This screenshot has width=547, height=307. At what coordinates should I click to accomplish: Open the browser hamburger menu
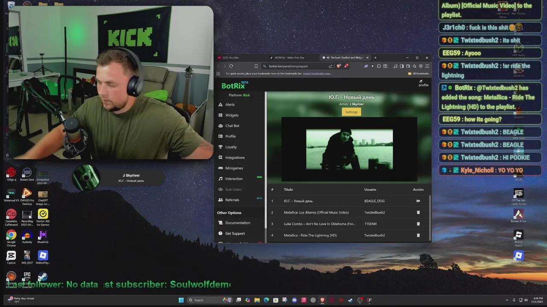tap(427, 66)
